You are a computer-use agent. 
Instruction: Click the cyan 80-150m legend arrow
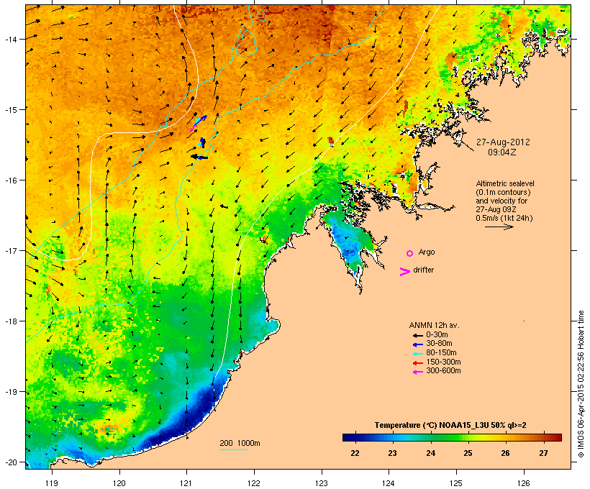click(x=417, y=354)
